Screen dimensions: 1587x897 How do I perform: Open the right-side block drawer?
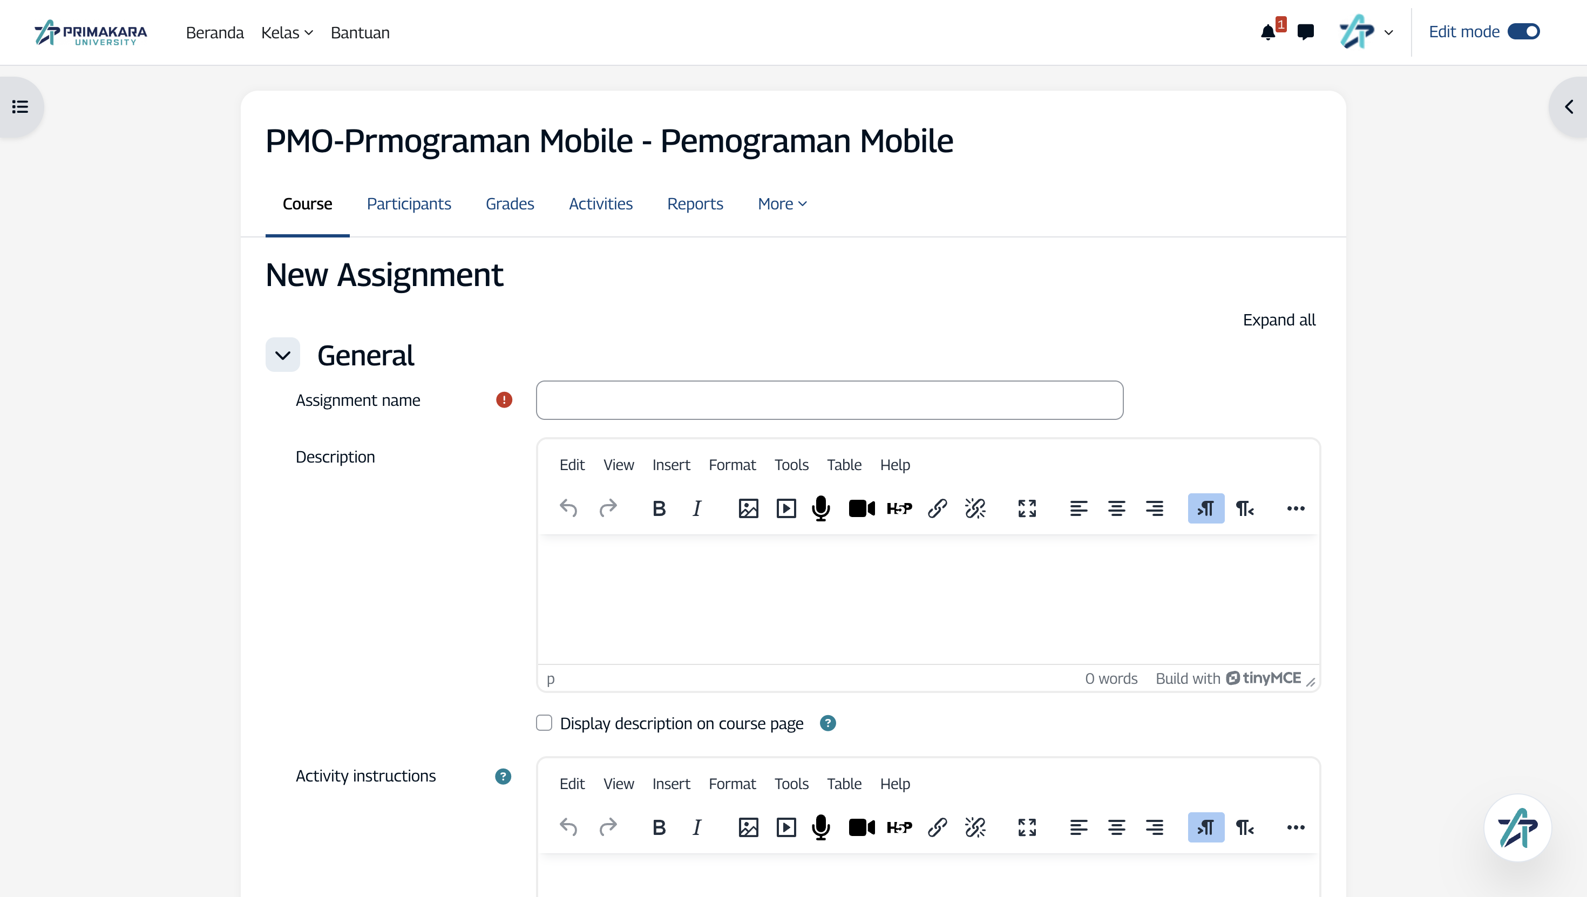[x=1569, y=107]
